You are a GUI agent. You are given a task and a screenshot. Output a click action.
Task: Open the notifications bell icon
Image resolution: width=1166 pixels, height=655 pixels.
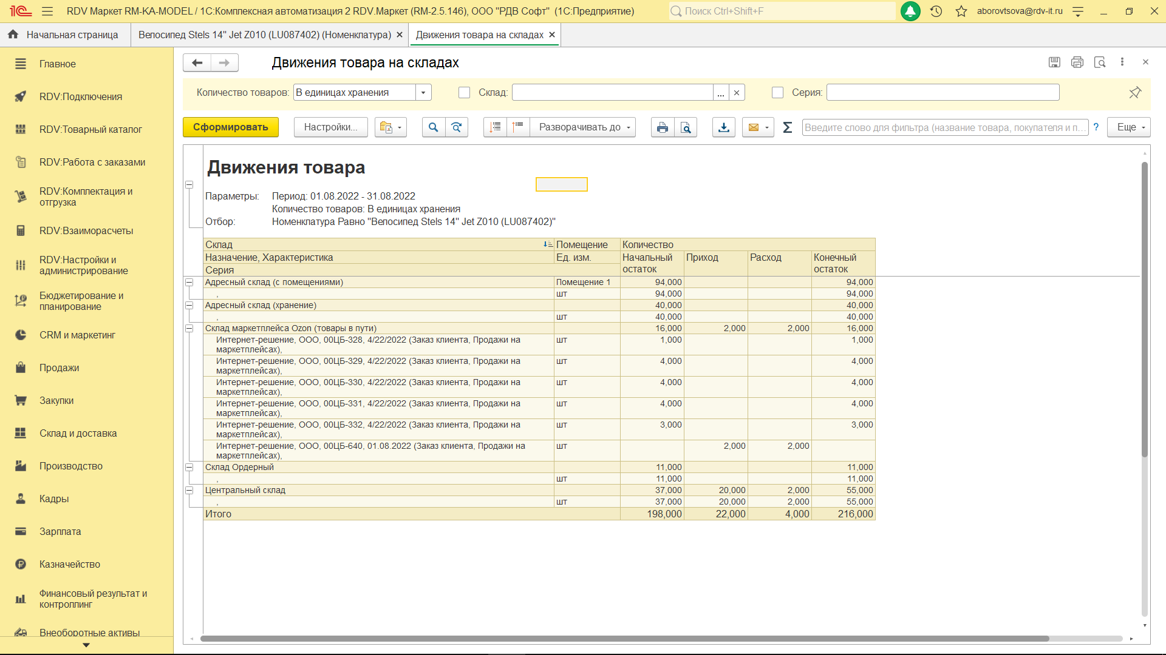[910, 11]
